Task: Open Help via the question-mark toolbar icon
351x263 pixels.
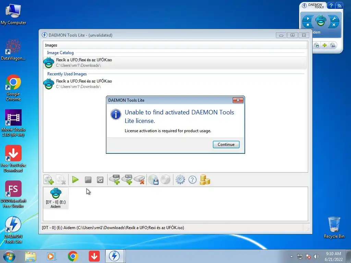Action: 192,179
